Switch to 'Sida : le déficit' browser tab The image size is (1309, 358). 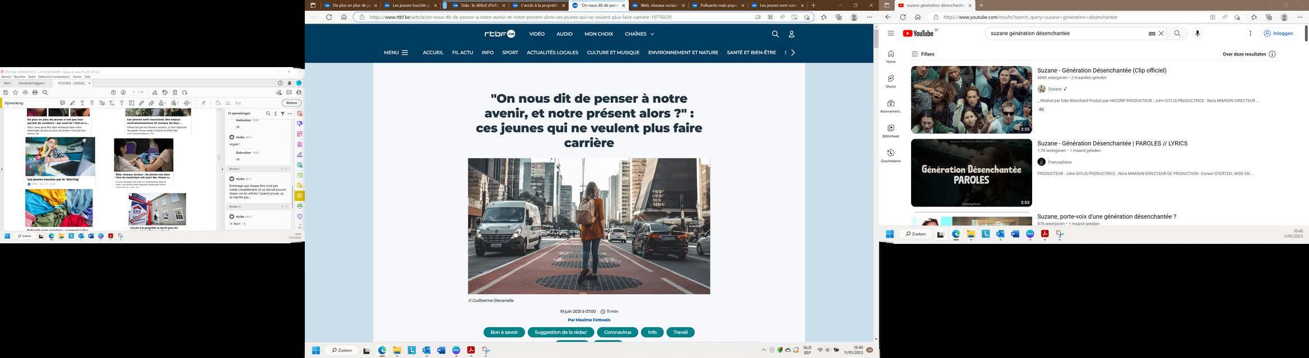(x=479, y=5)
